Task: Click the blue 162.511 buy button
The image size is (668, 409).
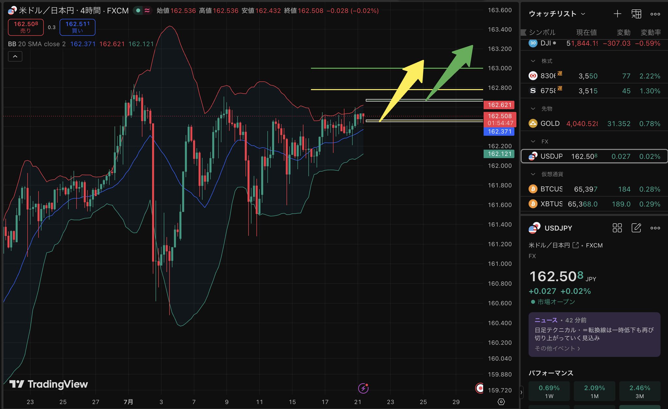Action: (x=78, y=27)
